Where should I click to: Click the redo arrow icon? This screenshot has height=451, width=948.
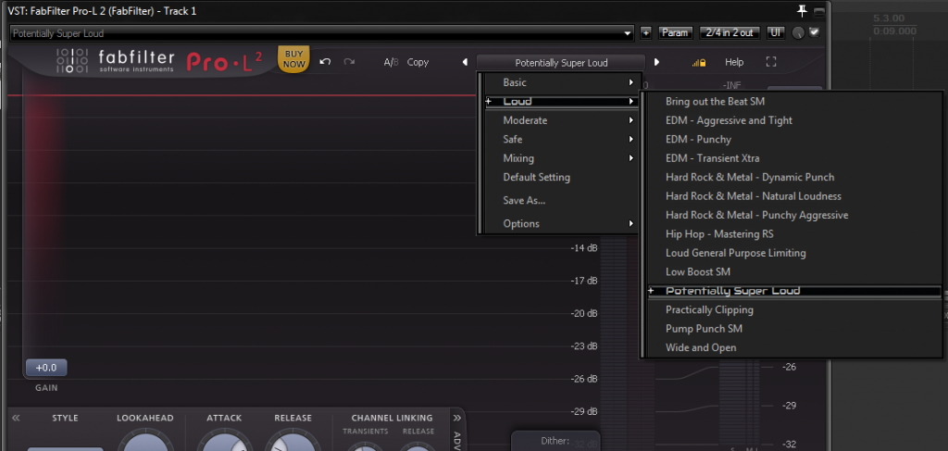pyautogui.click(x=349, y=62)
